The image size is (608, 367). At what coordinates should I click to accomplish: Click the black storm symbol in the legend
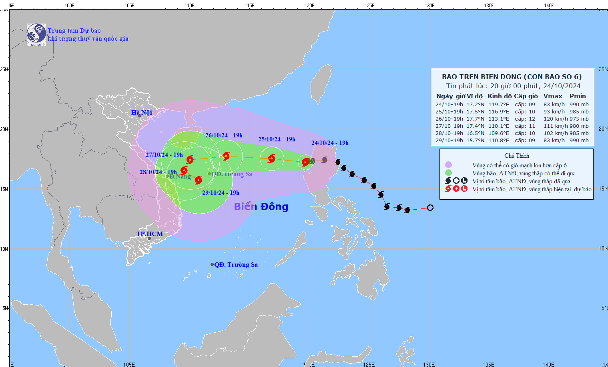click(448, 181)
